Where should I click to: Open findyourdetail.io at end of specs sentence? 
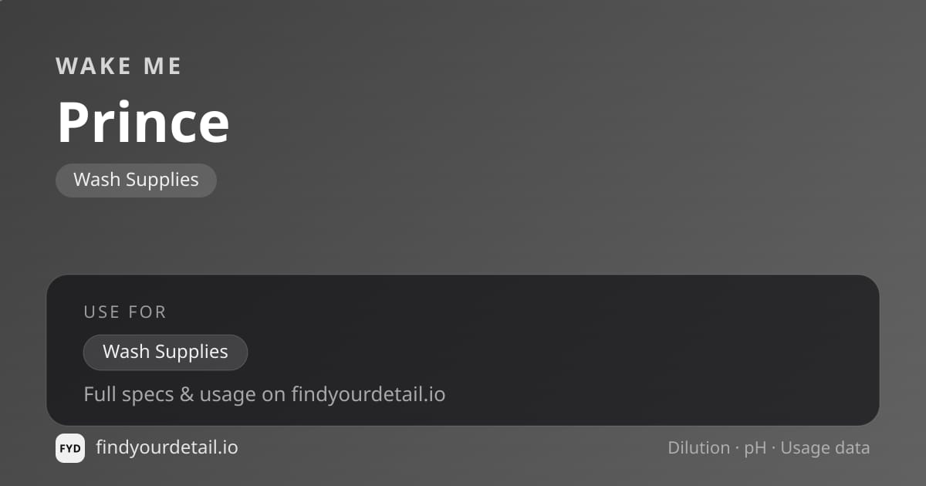click(x=368, y=395)
